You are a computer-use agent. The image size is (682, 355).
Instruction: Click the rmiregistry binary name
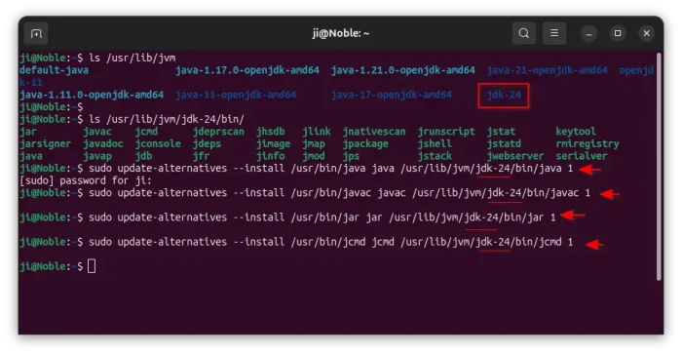point(587,143)
